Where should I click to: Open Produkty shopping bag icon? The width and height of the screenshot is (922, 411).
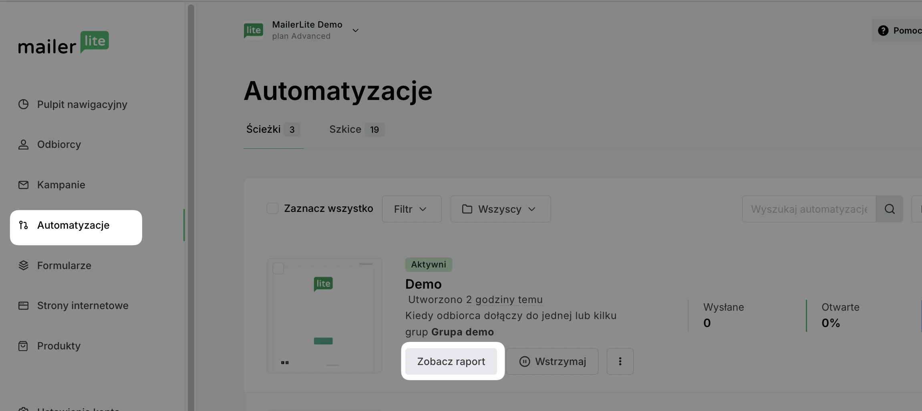coord(24,346)
